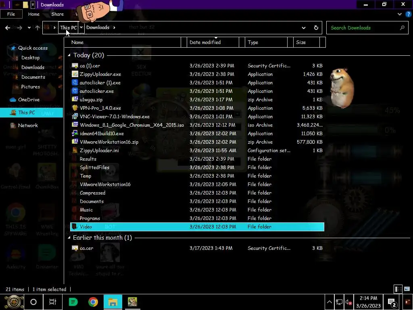Click File Explorer taskbar button
Viewport: 413px width, 310px height.
tap(113, 302)
